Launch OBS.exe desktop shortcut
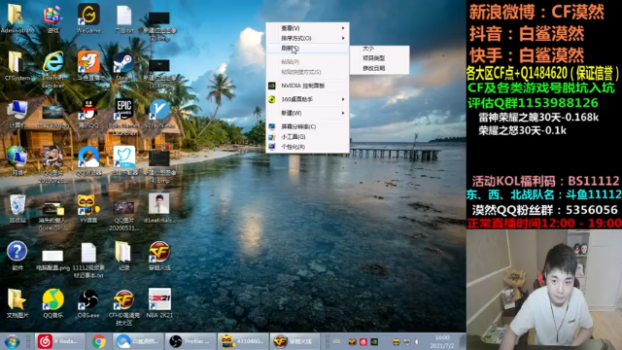This screenshot has height=350, width=622. pyautogui.click(x=88, y=302)
